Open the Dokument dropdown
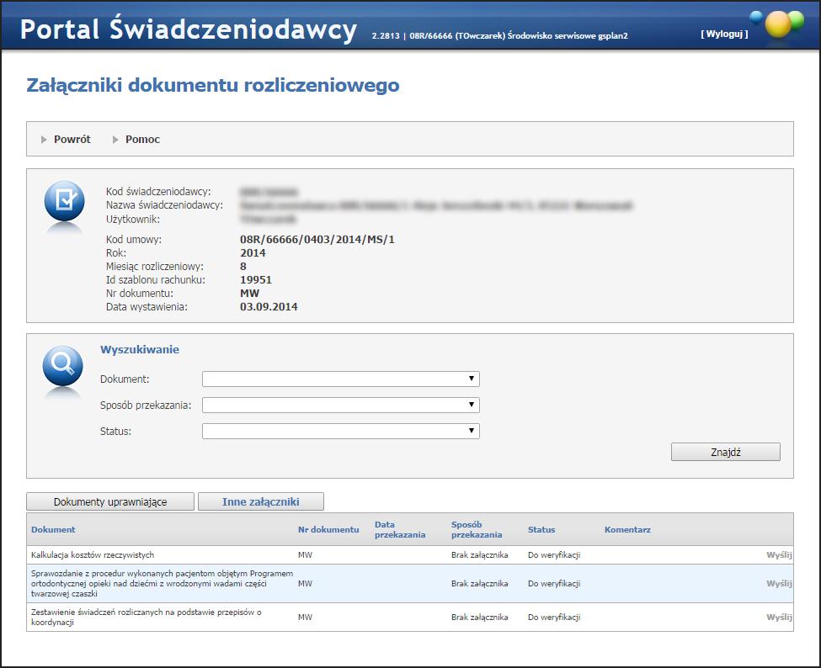The width and height of the screenshot is (821, 668). point(341,379)
